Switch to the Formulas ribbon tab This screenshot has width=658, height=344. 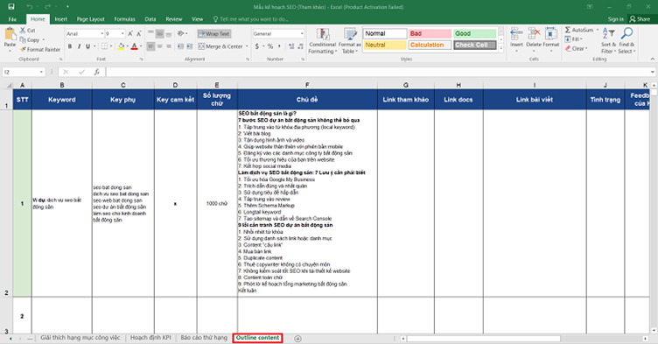click(124, 19)
